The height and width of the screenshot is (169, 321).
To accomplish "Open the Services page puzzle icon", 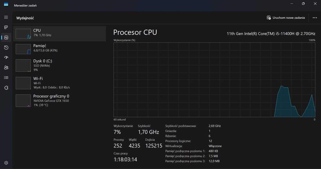I will [6, 88].
